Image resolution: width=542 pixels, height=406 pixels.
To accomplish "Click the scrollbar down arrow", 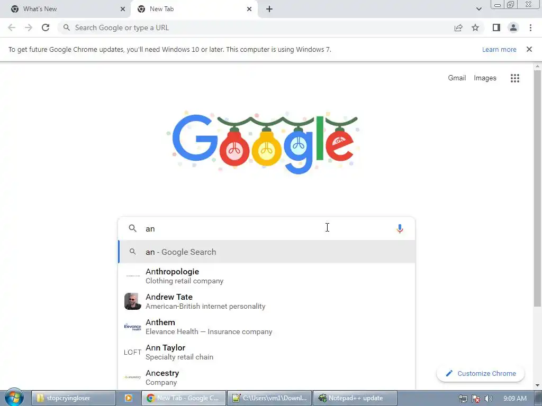I will 537,385.
